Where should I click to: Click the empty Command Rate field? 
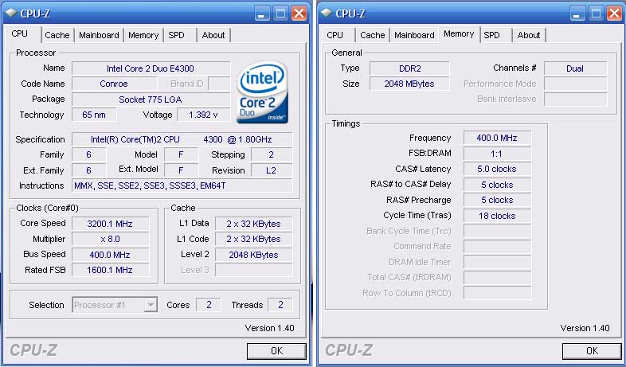coord(497,247)
